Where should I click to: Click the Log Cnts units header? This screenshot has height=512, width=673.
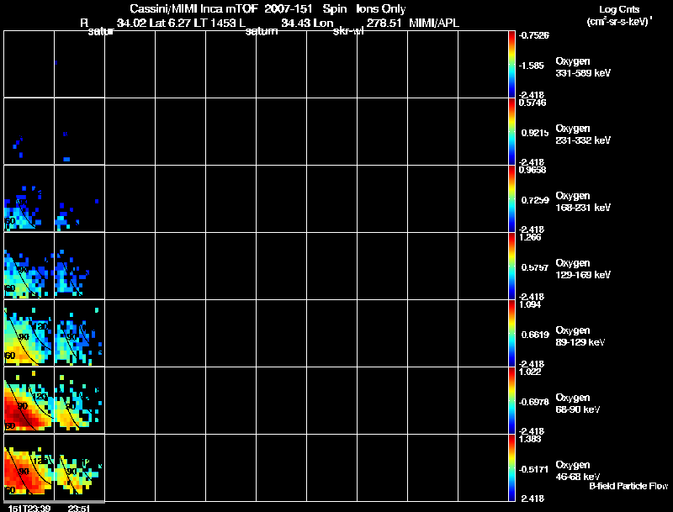click(x=619, y=15)
